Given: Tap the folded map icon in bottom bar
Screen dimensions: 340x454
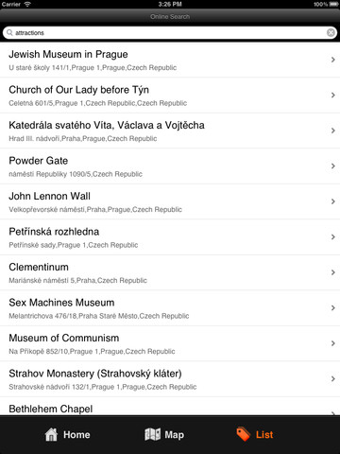Looking at the screenshot, I should [x=152, y=434].
